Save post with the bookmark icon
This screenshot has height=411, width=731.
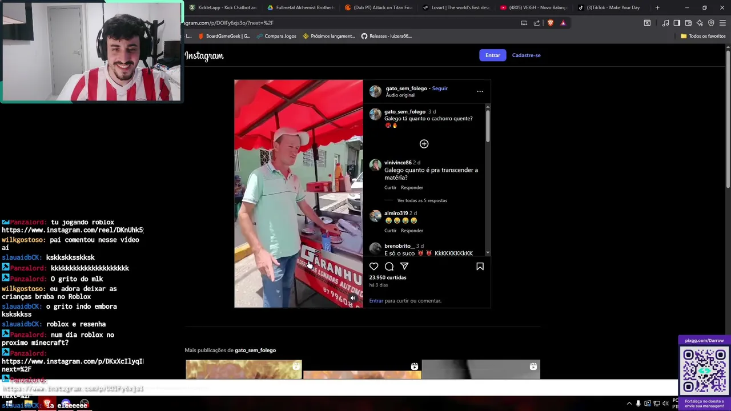click(480, 267)
